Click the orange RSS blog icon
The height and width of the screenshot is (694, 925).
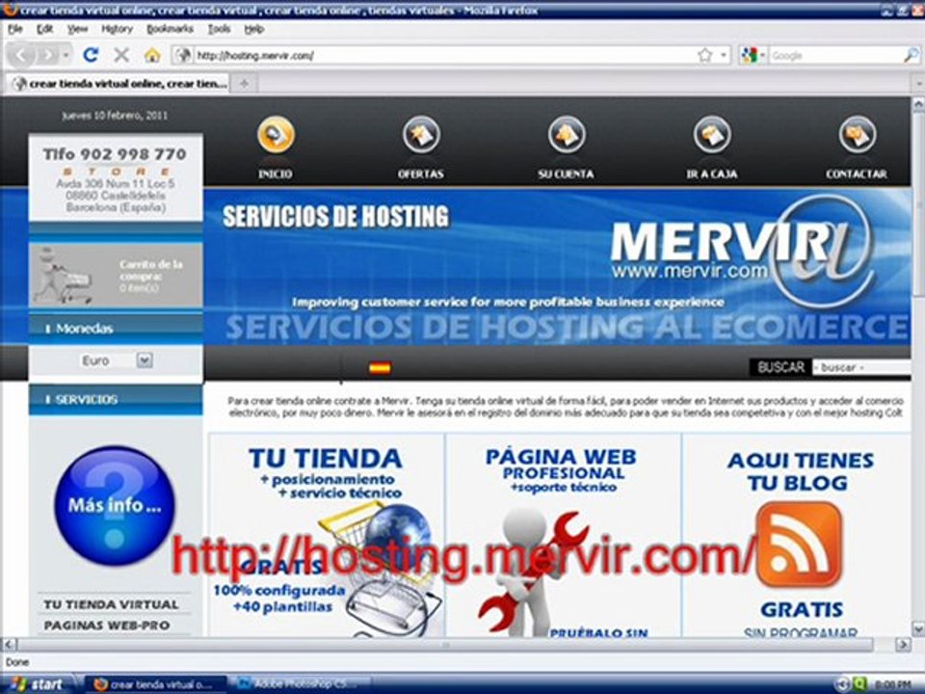(x=799, y=545)
